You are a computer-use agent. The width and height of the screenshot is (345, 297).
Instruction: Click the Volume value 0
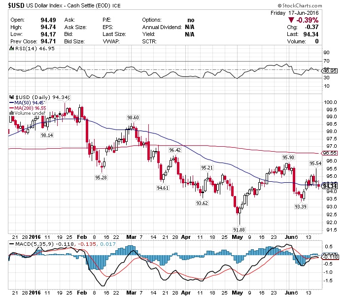coord(317,41)
